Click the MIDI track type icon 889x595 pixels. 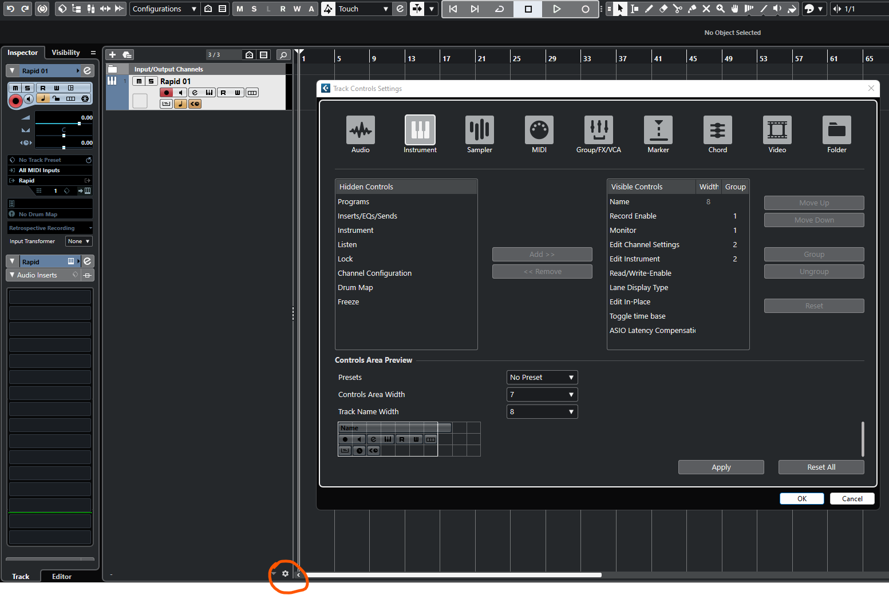[539, 130]
